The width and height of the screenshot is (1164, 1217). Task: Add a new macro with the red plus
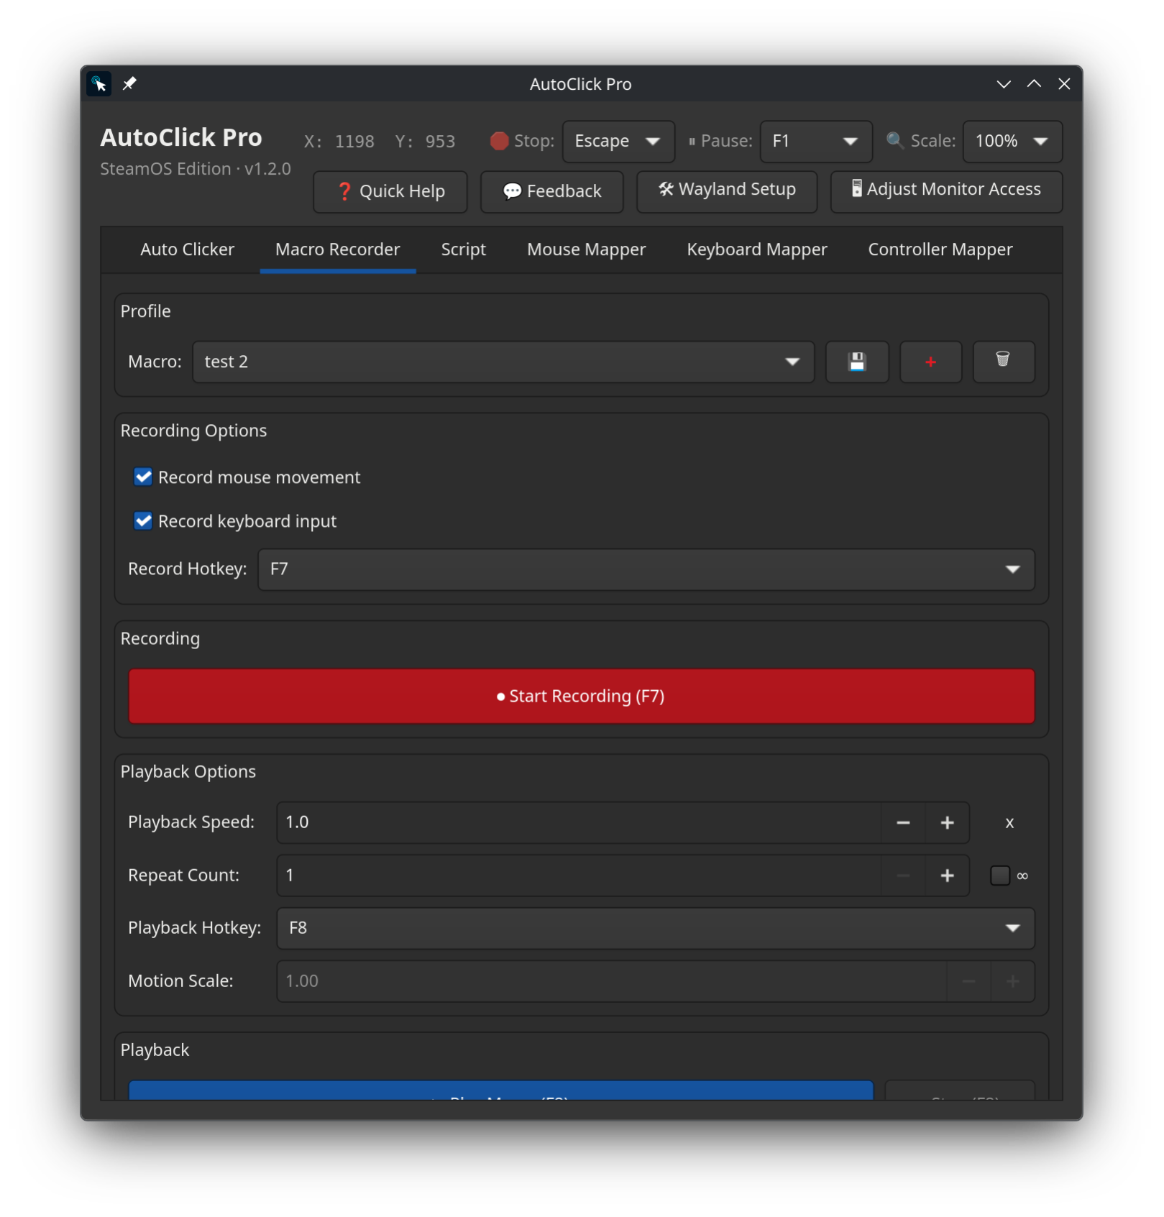coord(930,362)
